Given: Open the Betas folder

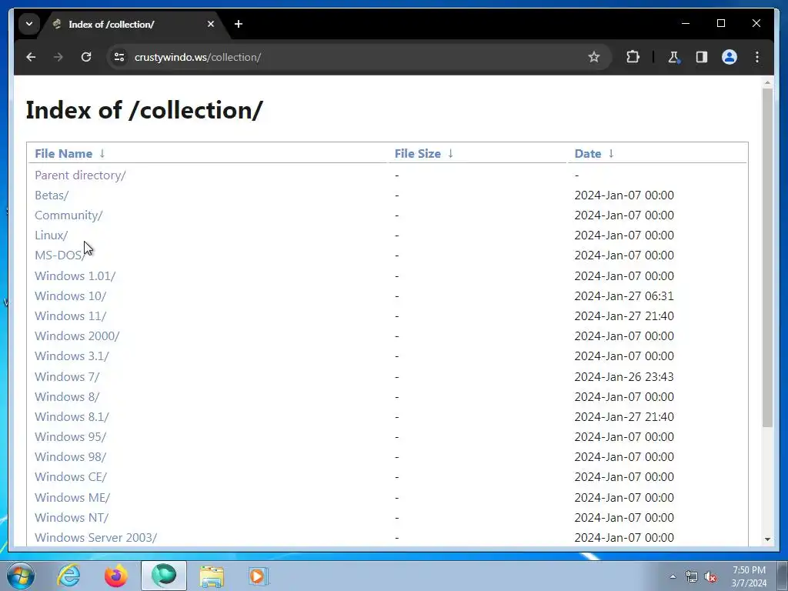Looking at the screenshot, I should 52,195.
